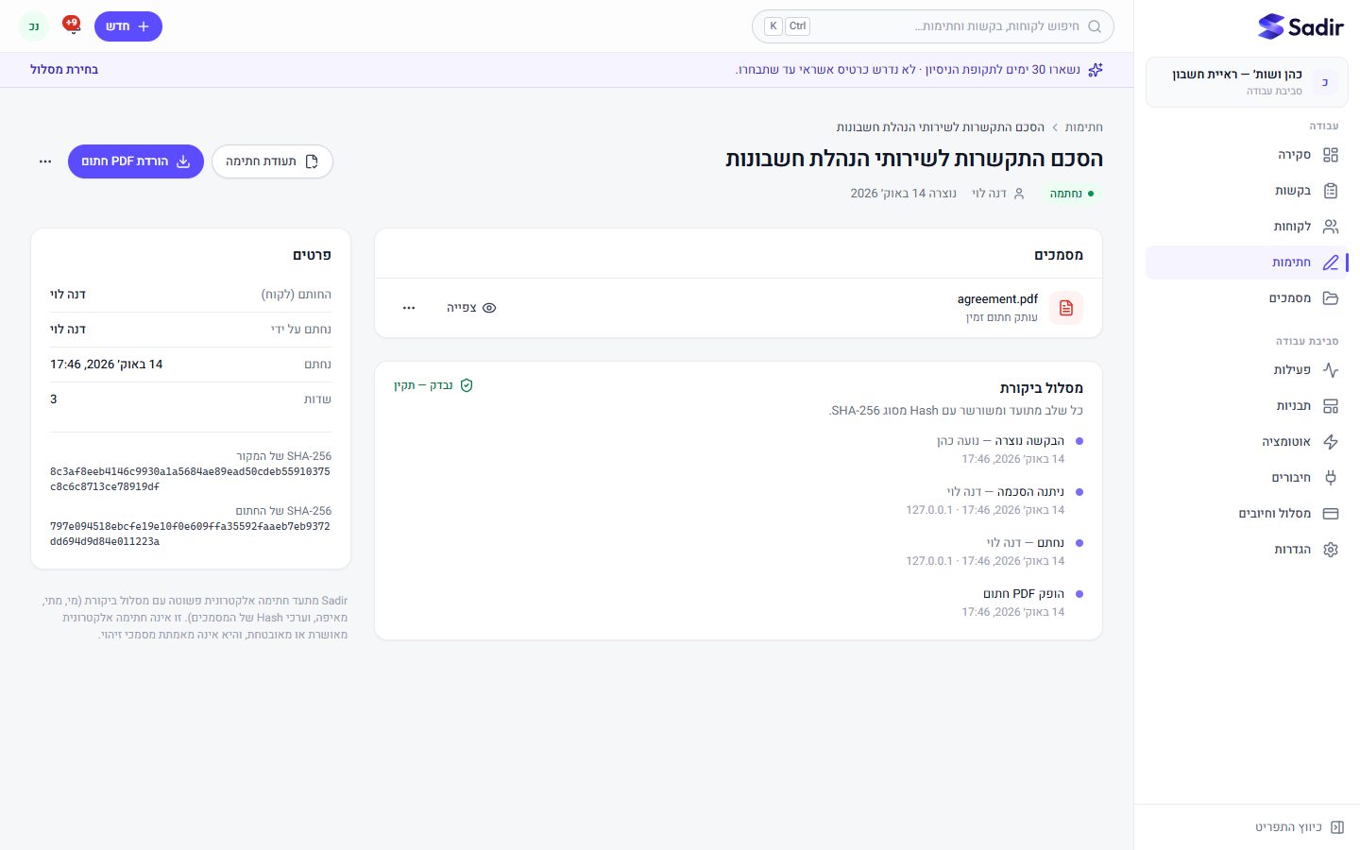Open user avatar נכ

pyautogui.click(x=34, y=26)
